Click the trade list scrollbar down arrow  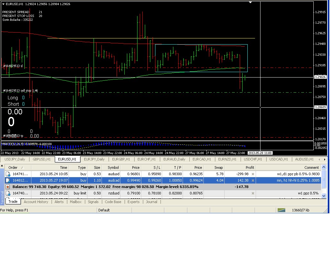pos(323,195)
